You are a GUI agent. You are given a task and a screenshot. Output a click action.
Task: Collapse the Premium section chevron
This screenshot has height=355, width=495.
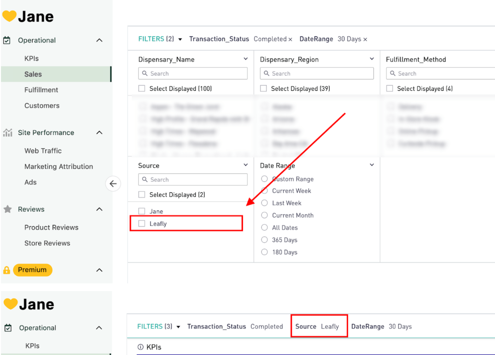pyautogui.click(x=99, y=270)
